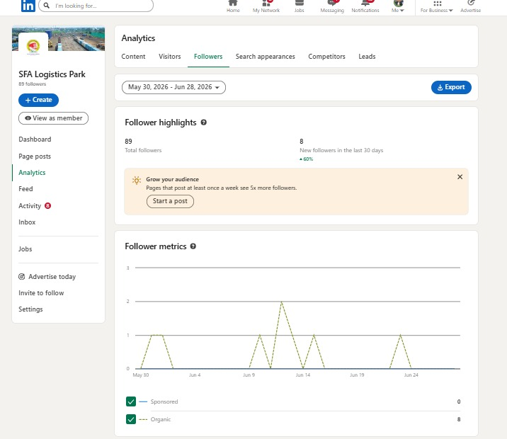Screen dimensions: 507x439
Task: Open Feed in sidebar
Action: (x=25, y=189)
